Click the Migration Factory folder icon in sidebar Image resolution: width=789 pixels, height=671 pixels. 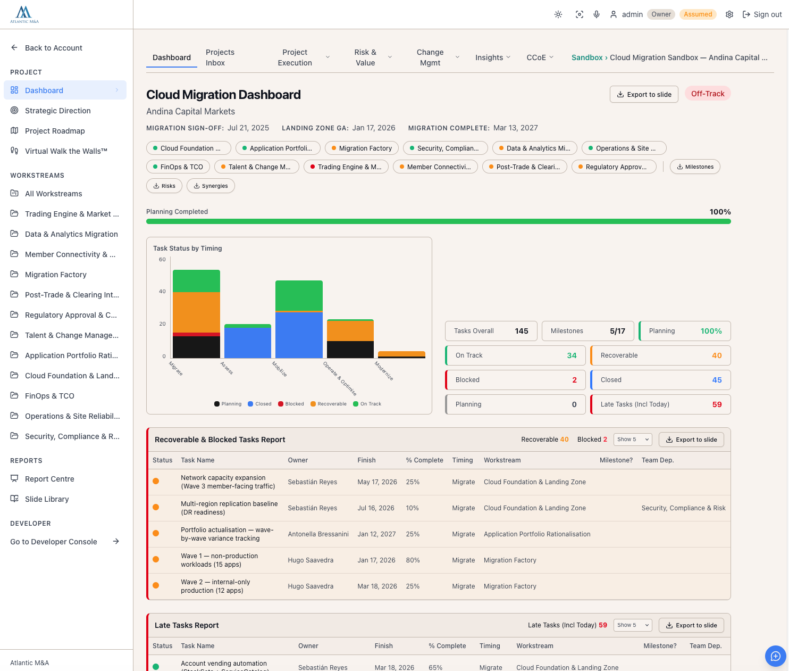click(14, 274)
